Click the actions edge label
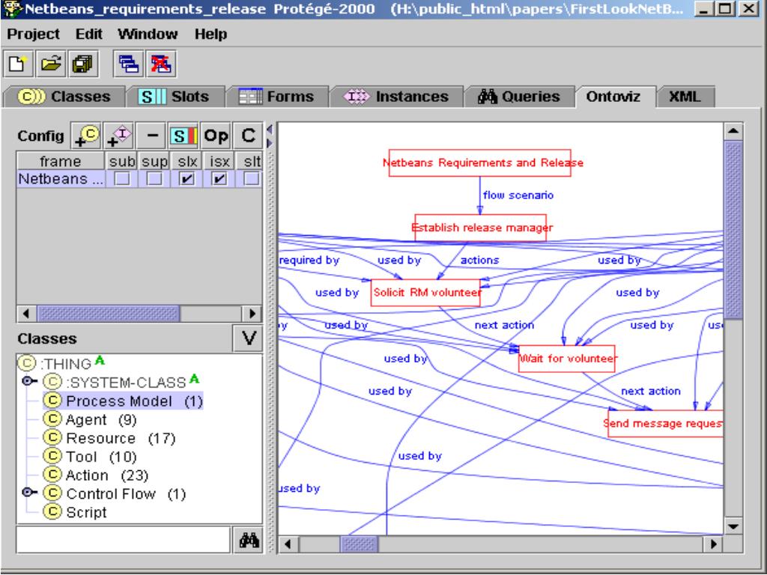The height and width of the screenshot is (575, 767). (x=479, y=260)
